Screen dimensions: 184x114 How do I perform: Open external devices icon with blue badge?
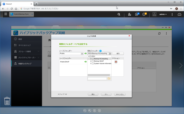click(x=137, y=14)
